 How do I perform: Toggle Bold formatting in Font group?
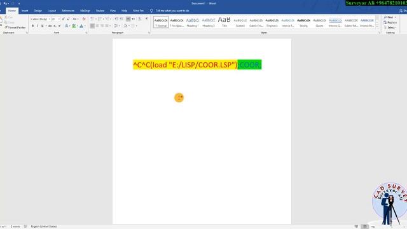coord(32,26)
